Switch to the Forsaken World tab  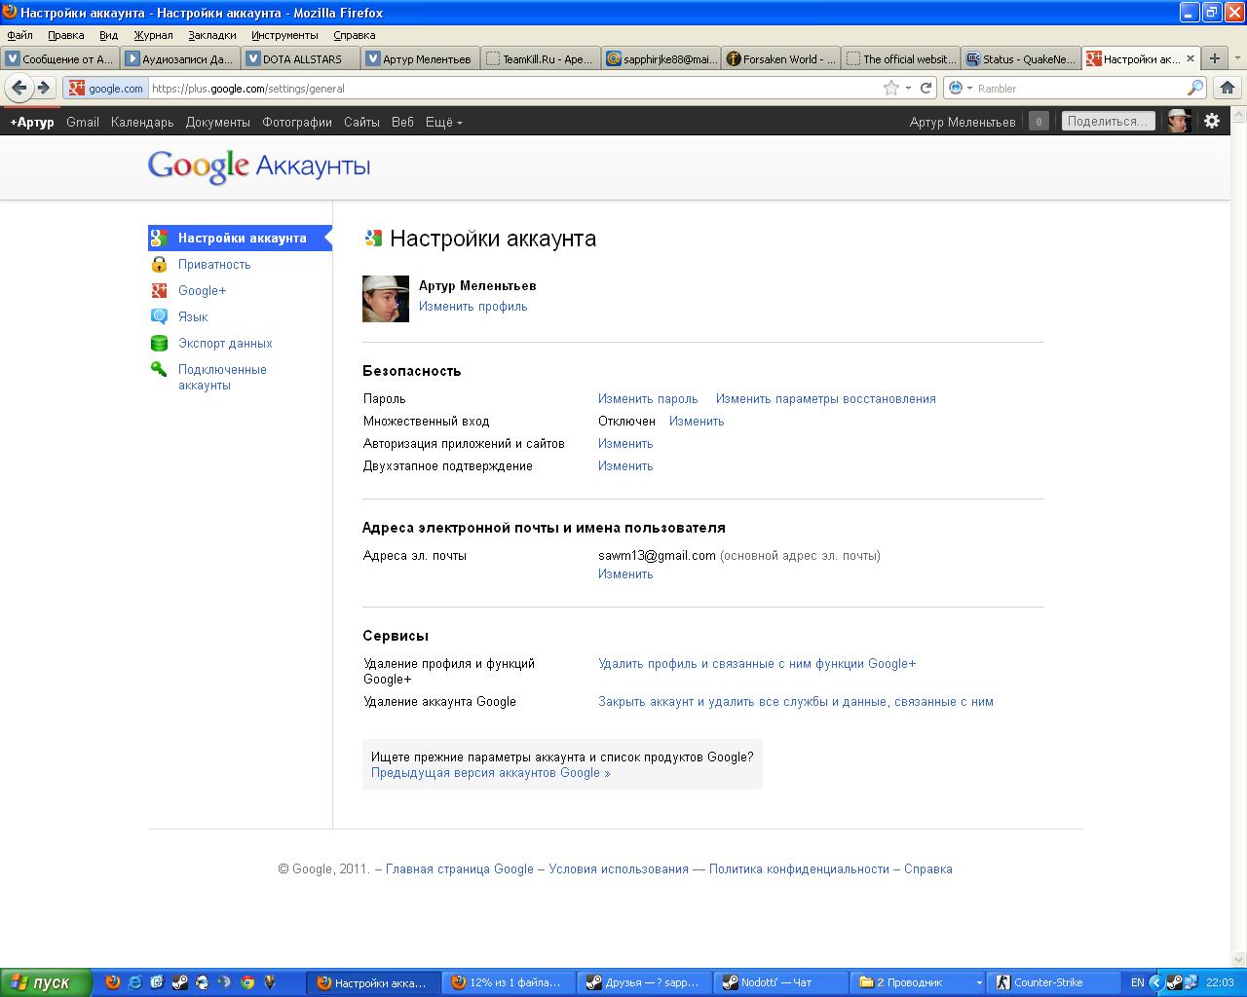pyautogui.click(x=781, y=58)
